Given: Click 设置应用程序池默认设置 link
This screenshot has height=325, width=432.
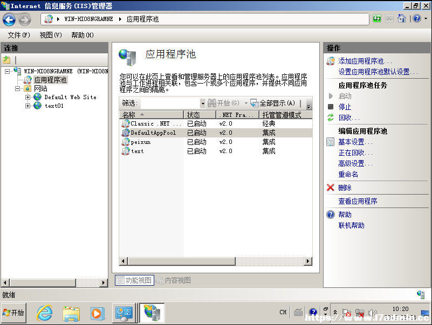Looking at the screenshot, I should click(x=378, y=72).
